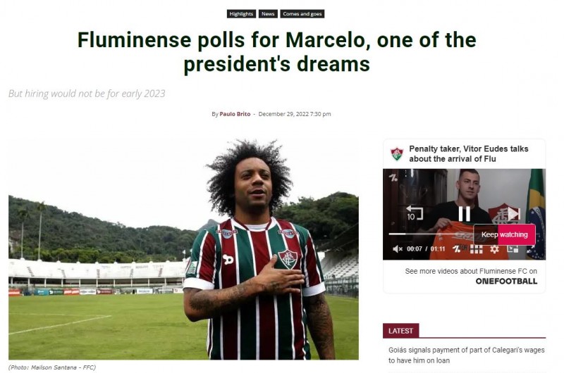Toggle picture-in-picture mode on video
Viewport: 564px width, 373px height.
coord(513,249)
